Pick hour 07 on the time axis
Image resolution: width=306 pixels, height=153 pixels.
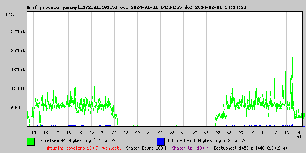point(218,132)
